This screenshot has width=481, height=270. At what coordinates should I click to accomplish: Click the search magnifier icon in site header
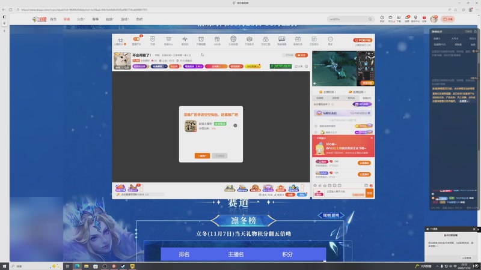(x=370, y=19)
